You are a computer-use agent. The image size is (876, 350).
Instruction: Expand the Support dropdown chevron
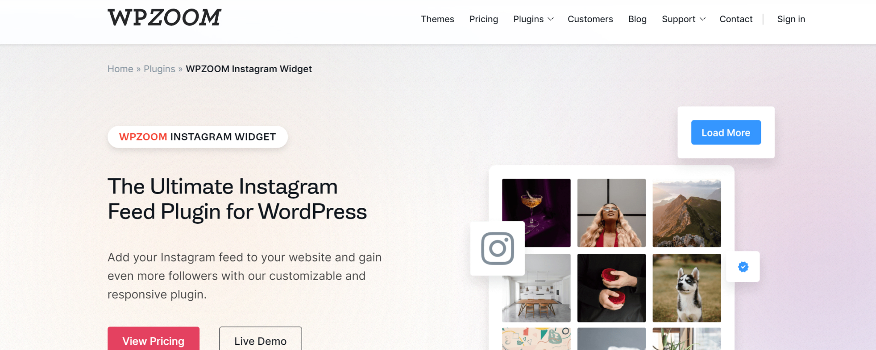(702, 19)
